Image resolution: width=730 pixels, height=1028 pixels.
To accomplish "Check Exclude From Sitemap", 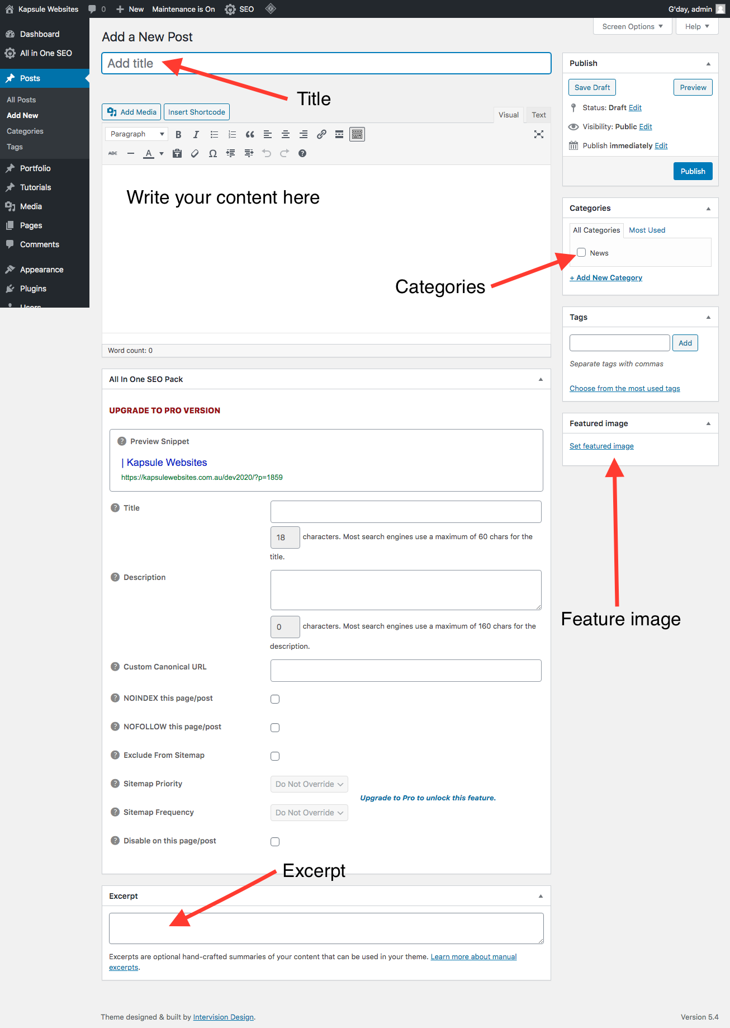I will pyautogui.click(x=274, y=756).
